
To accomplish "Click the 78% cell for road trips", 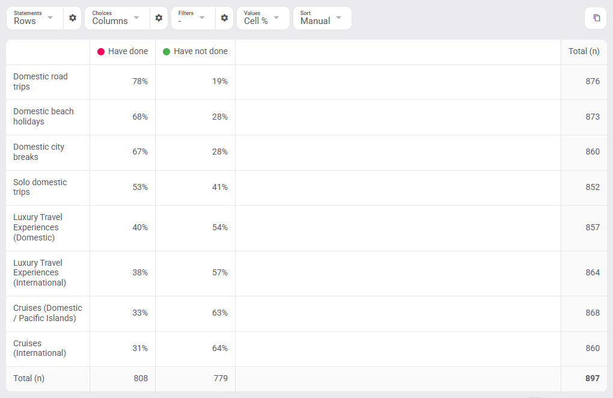I will pos(140,82).
